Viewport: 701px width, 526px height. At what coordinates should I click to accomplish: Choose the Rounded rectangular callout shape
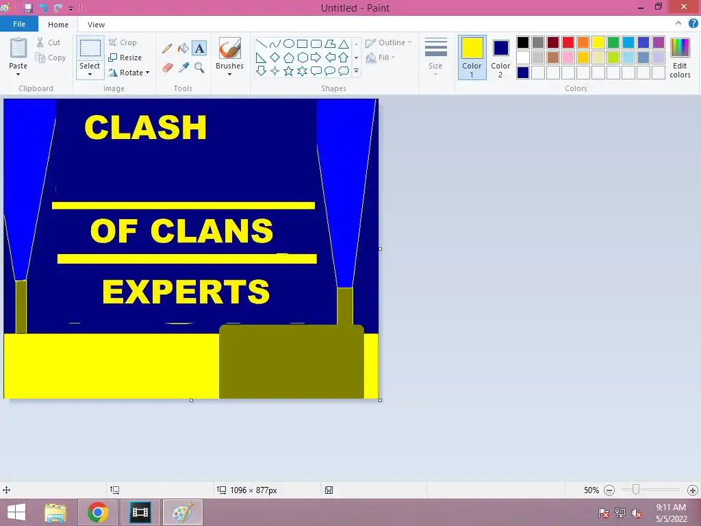pyautogui.click(x=316, y=71)
